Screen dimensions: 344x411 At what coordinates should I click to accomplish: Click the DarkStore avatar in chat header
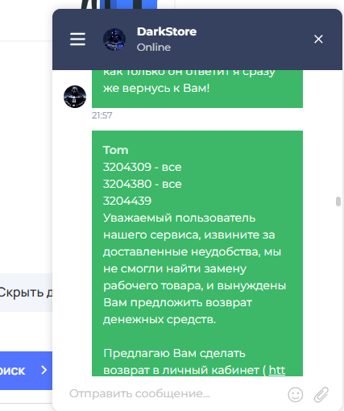tap(114, 39)
